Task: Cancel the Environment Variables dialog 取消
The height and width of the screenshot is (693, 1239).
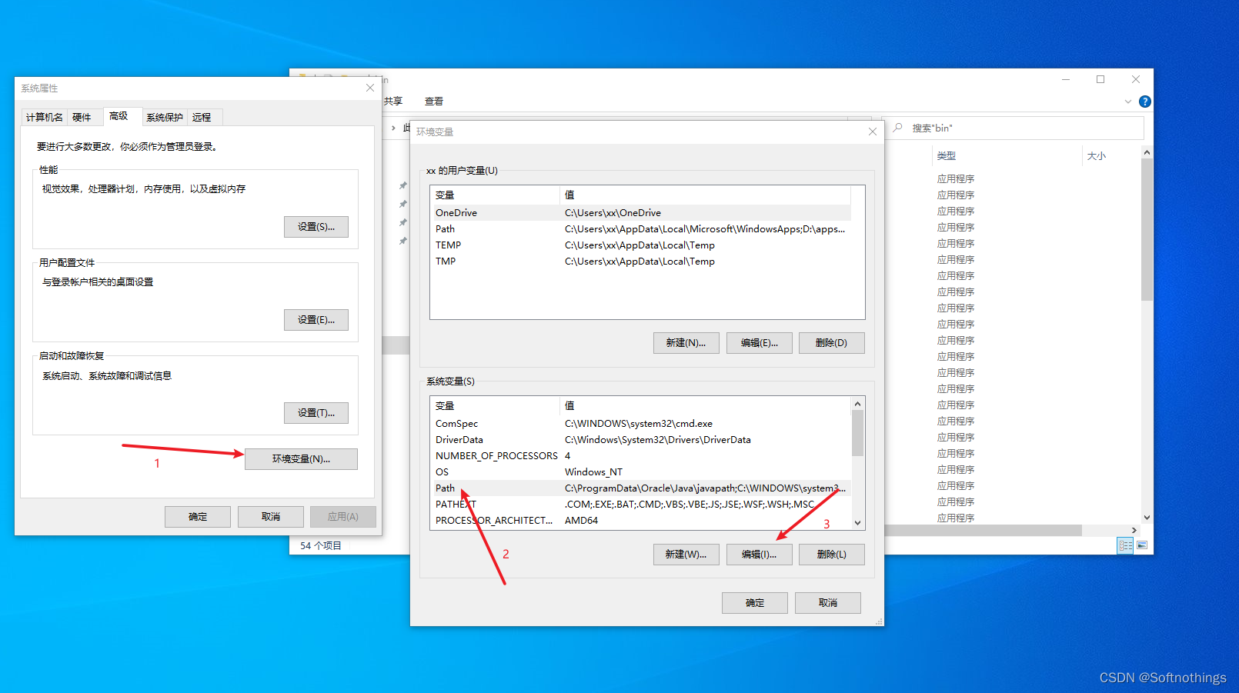Action: (x=828, y=603)
